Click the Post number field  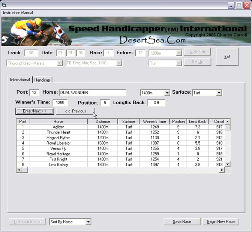(x=34, y=93)
